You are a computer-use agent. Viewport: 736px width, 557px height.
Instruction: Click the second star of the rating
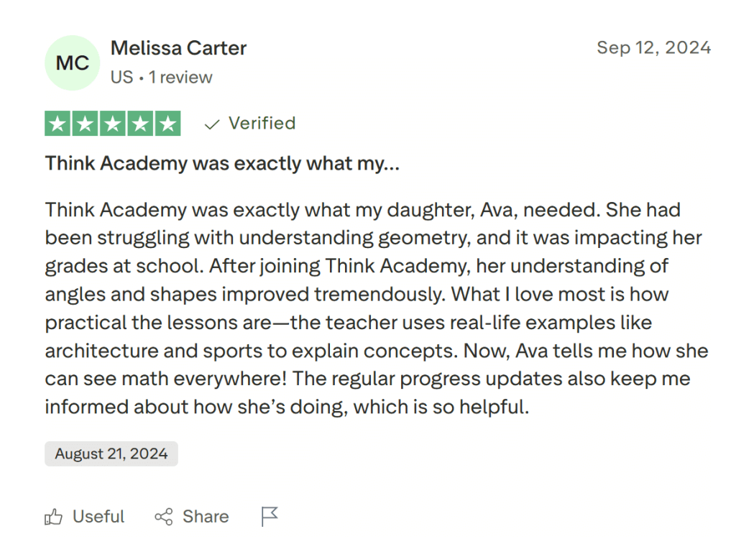[x=84, y=124]
